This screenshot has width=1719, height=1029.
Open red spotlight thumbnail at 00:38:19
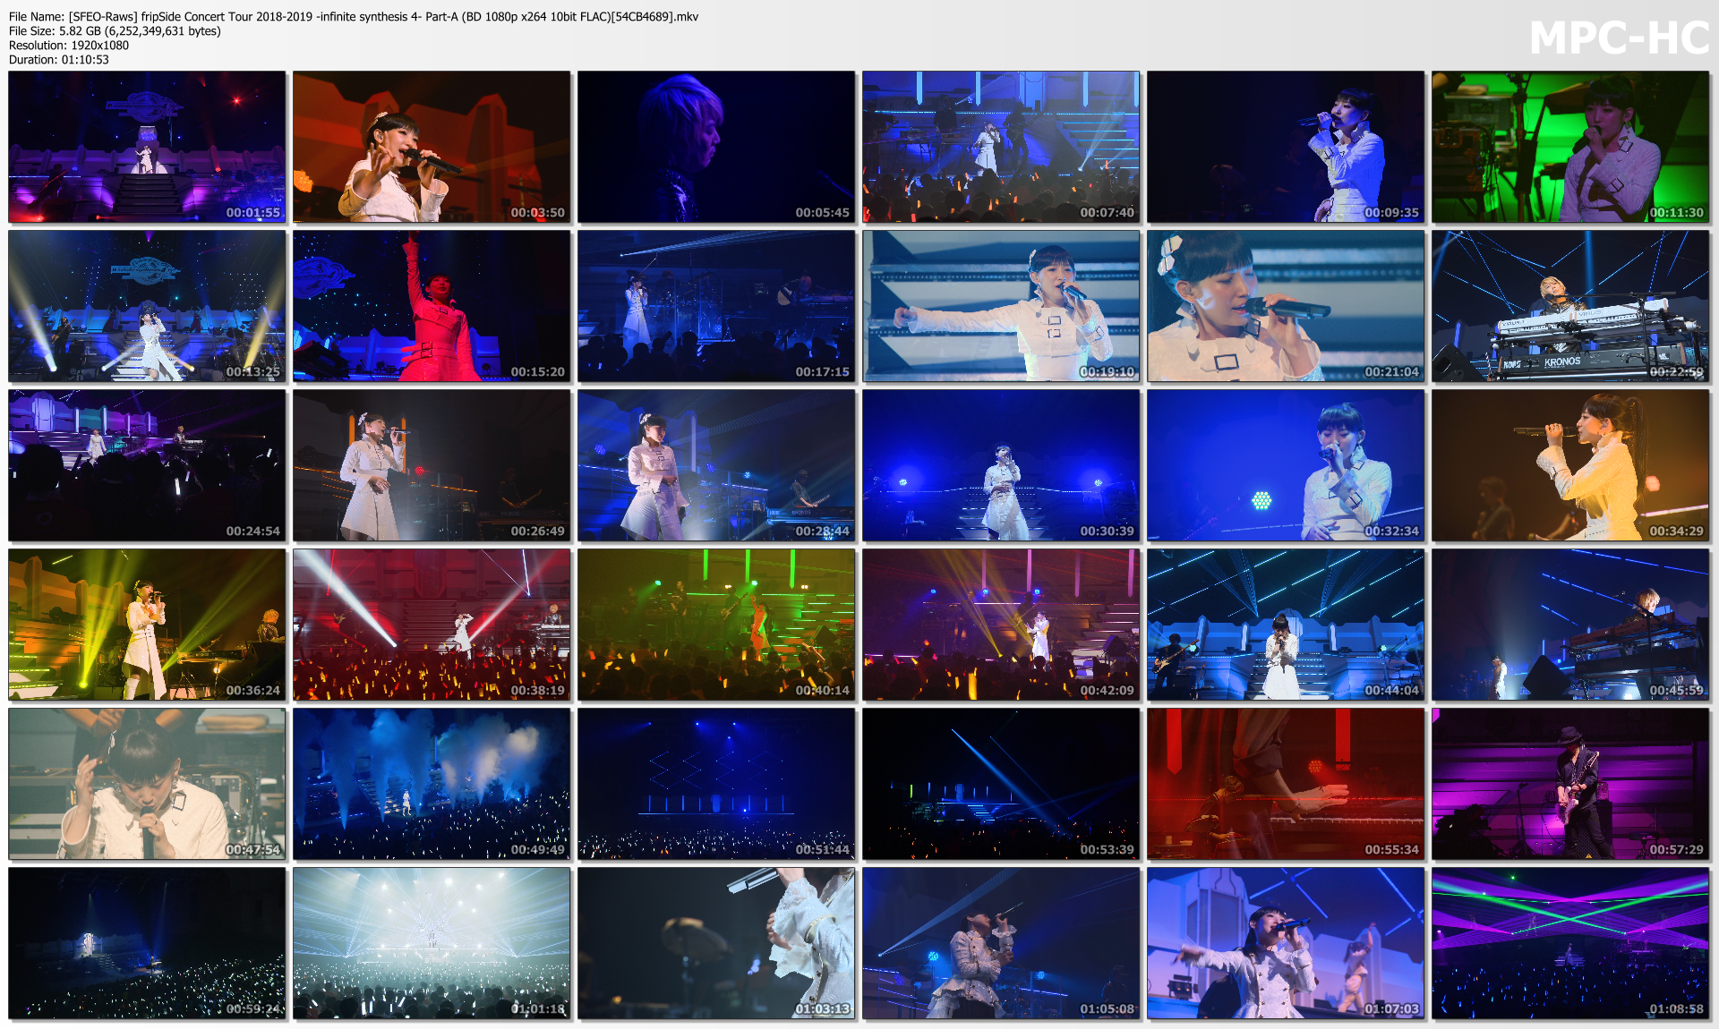click(432, 625)
